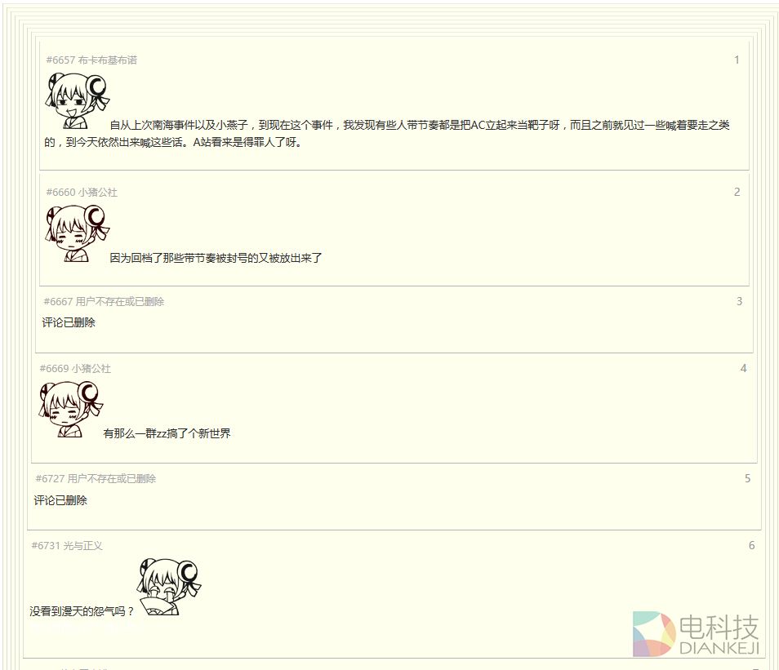The height and width of the screenshot is (670, 779).
Task: Click the sleepy emoticon in comment #6669
Action: pyautogui.click(x=71, y=409)
